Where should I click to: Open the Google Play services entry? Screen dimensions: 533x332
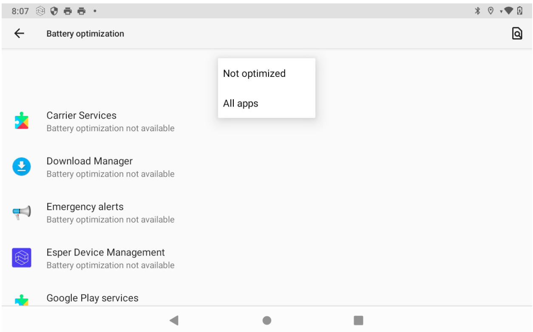(x=93, y=298)
